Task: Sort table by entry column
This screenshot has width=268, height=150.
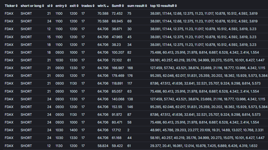Action: tap(61, 6)
